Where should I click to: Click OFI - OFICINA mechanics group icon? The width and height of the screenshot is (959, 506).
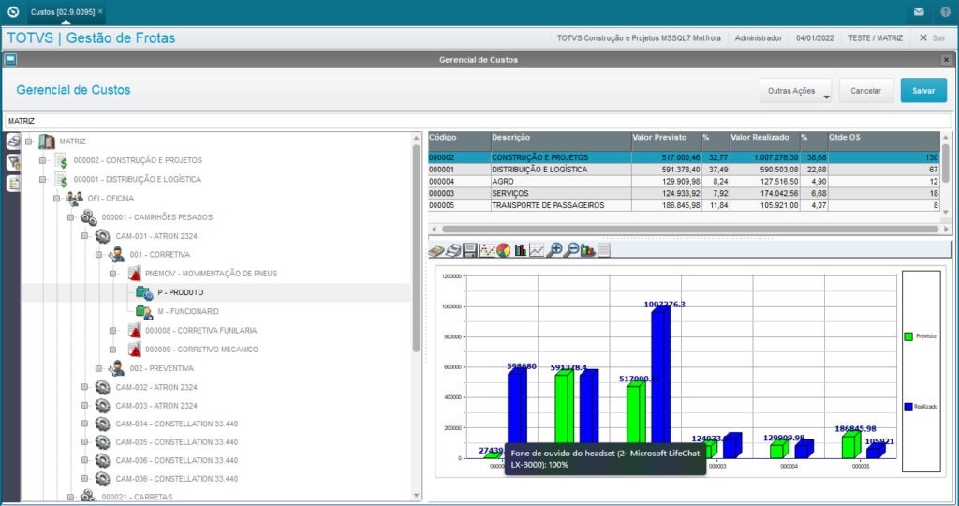tap(75, 199)
